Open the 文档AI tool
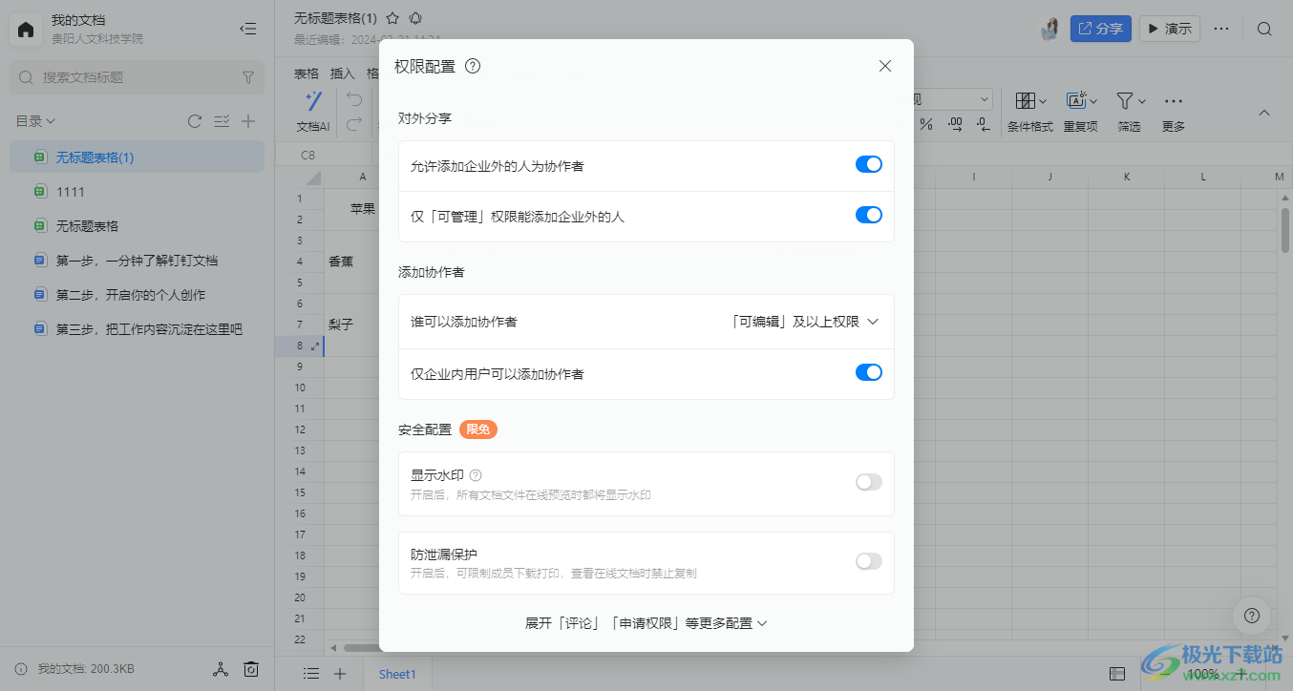The image size is (1293, 691). (x=313, y=113)
